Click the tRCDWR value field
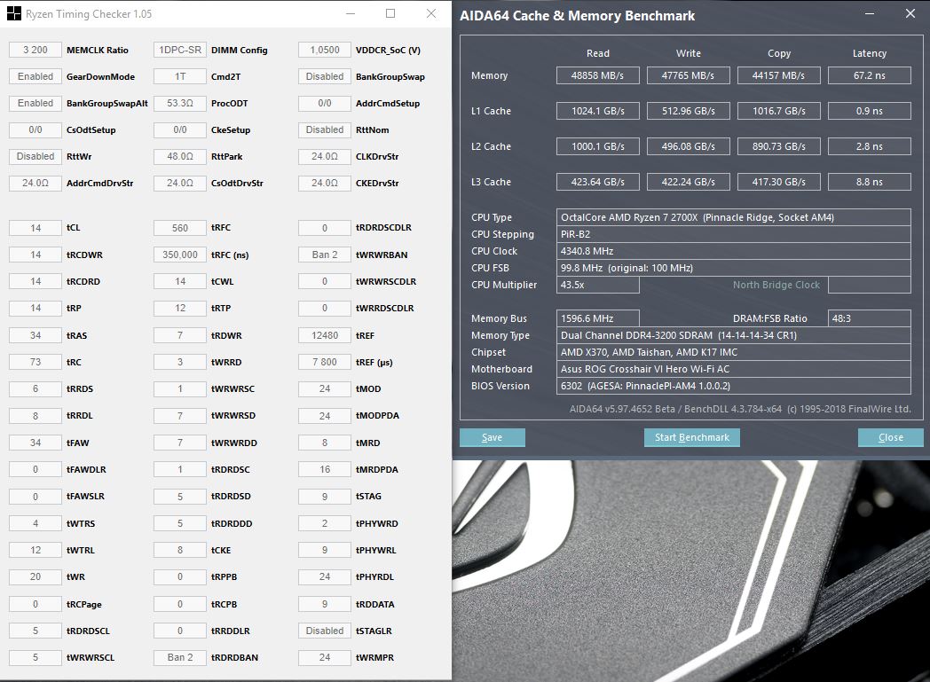Viewport: 930px width, 682px height. 35,255
